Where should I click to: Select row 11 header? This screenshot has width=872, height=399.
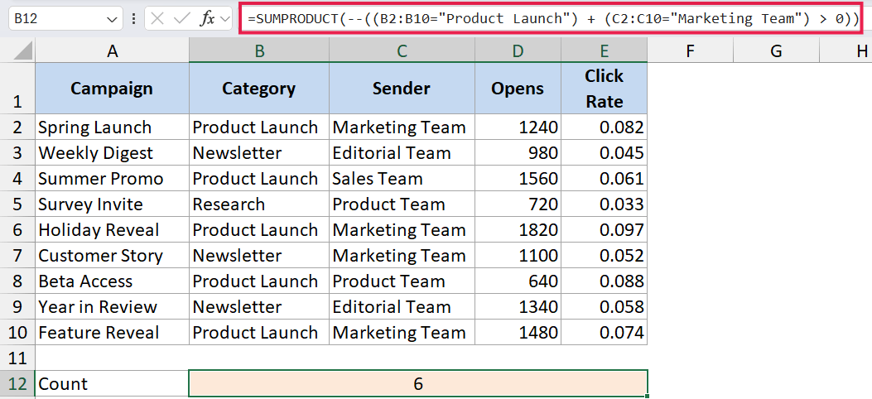point(17,358)
